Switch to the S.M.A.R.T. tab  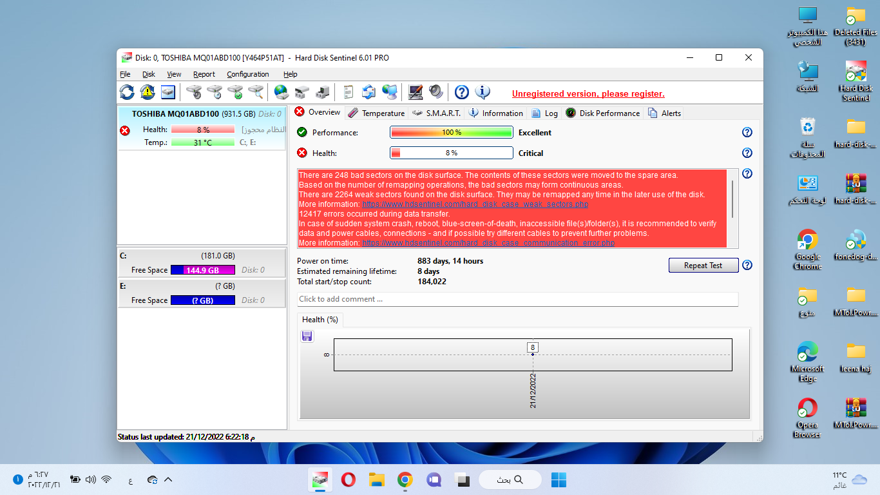click(436, 113)
